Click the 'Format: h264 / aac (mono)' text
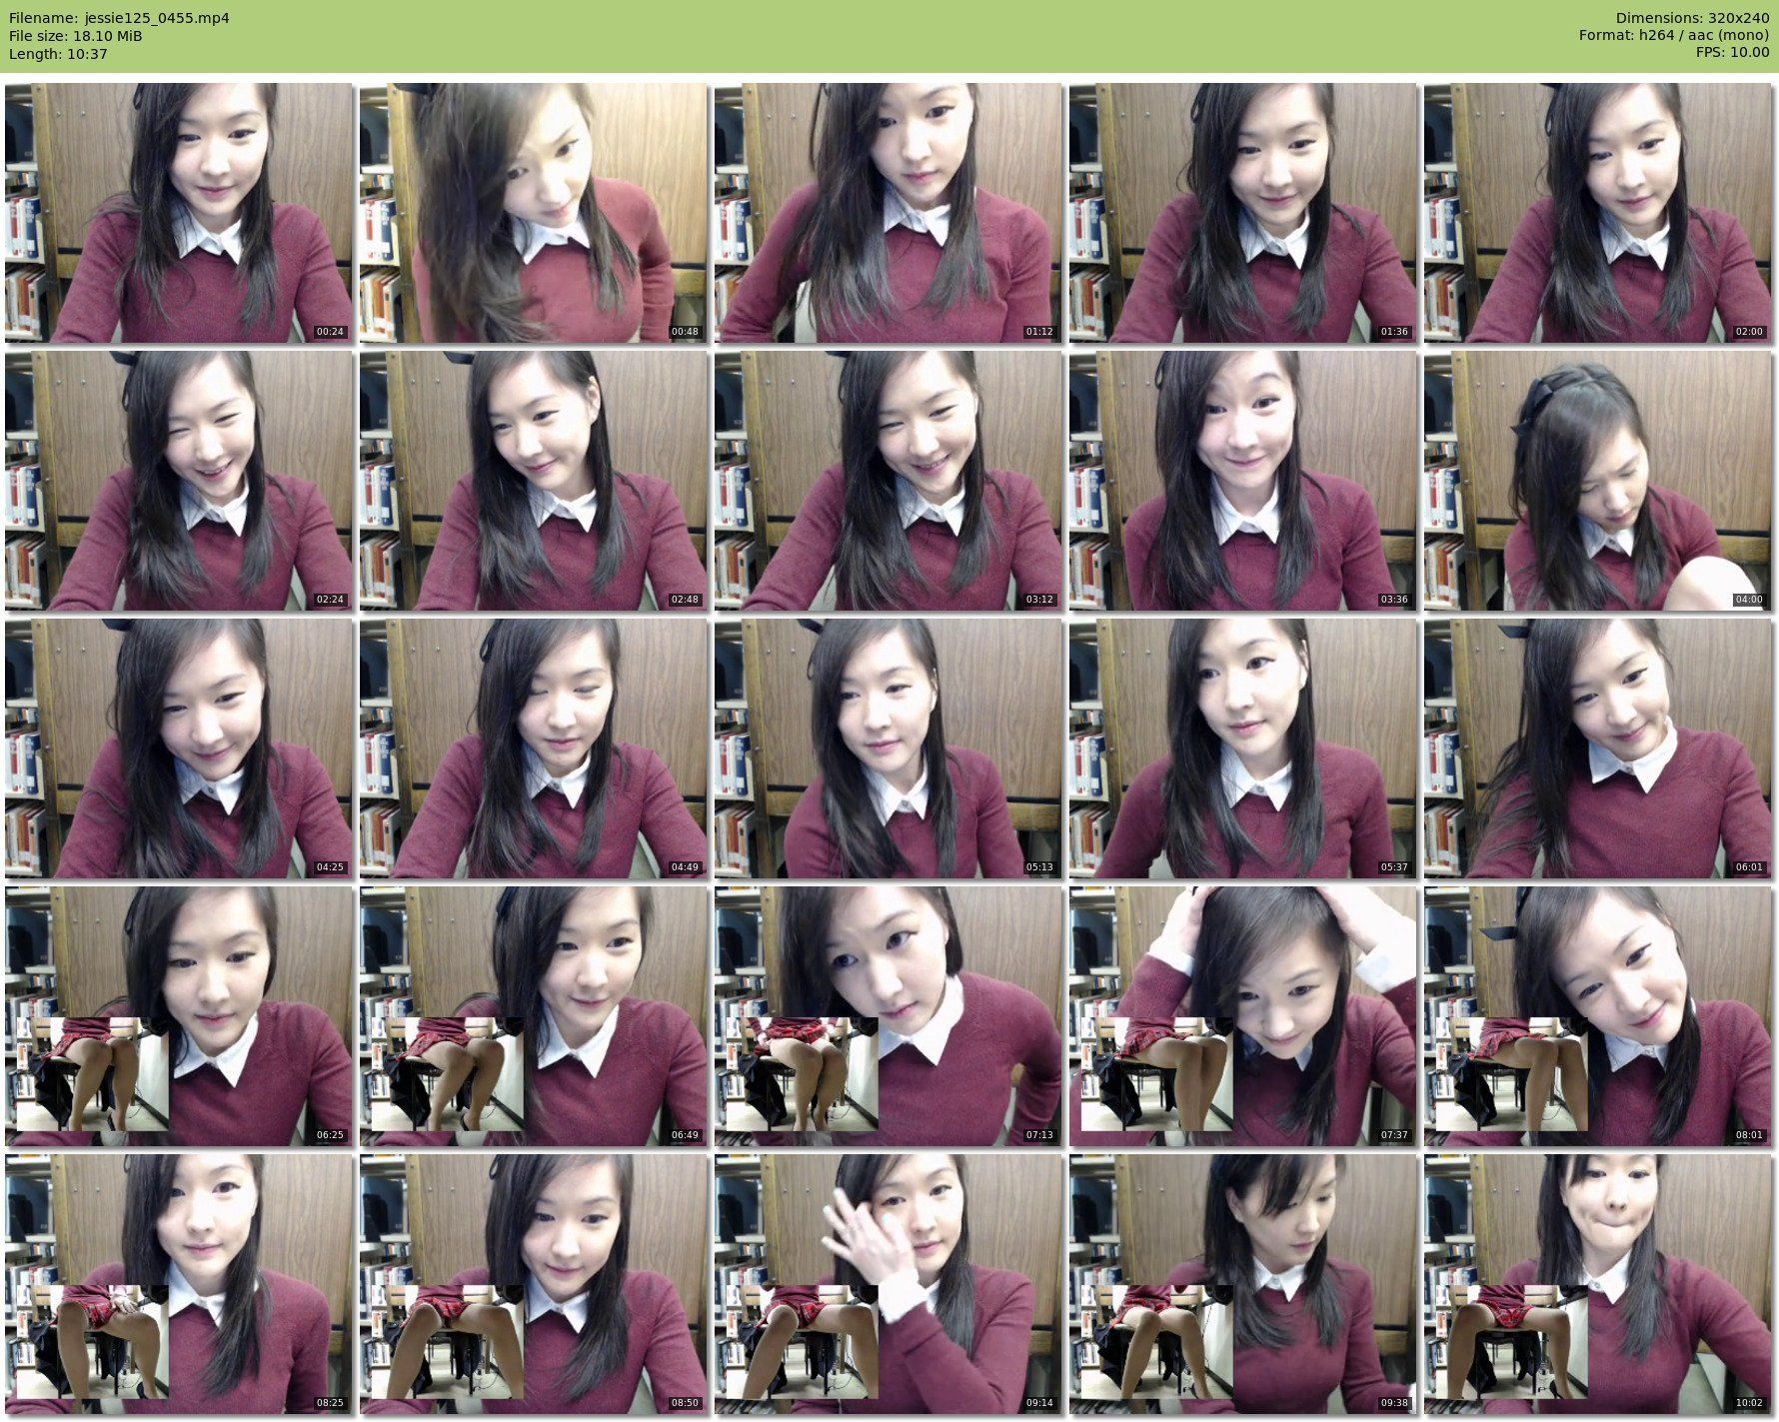 1674,36
